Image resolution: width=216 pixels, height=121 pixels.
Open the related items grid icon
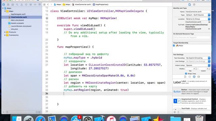point(44,4)
